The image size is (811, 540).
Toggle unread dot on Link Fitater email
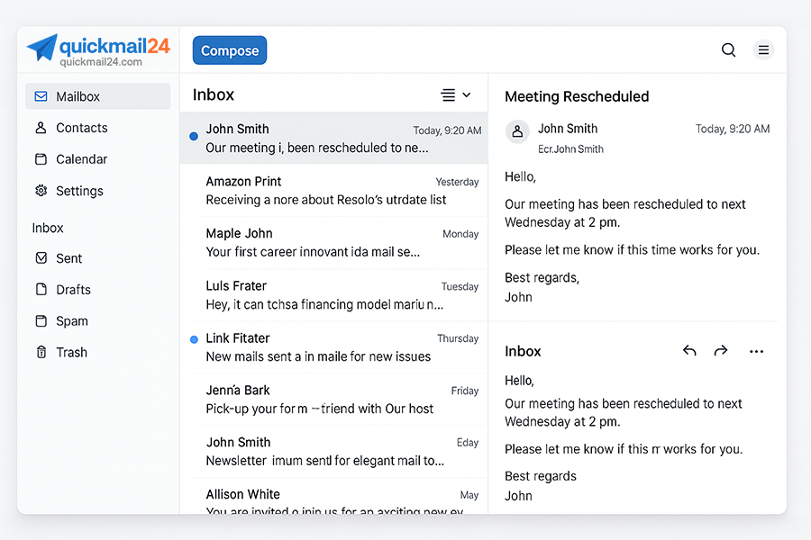click(x=194, y=339)
